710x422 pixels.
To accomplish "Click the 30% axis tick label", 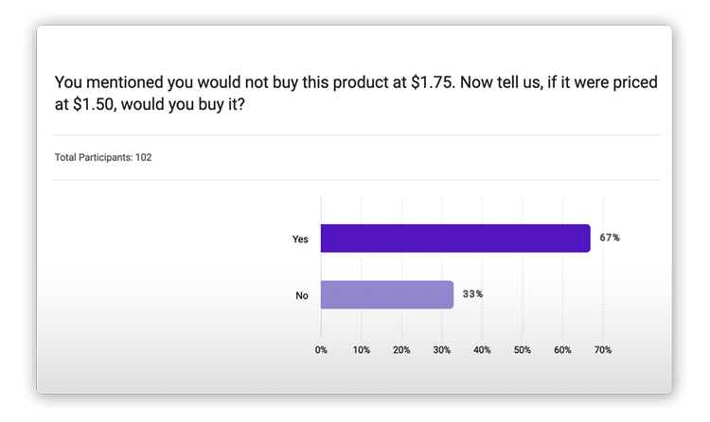I will [441, 350].
